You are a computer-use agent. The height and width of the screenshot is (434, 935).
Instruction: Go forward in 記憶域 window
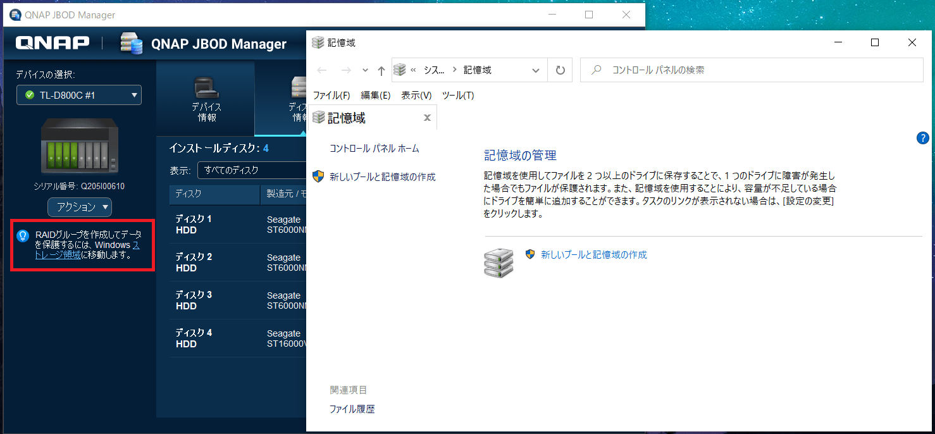346,70
